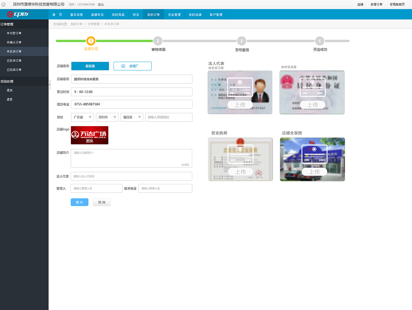Click step 2 审核结果 circle
The width and height of the screenshot is (412, 310).
[x=158, y=41]
